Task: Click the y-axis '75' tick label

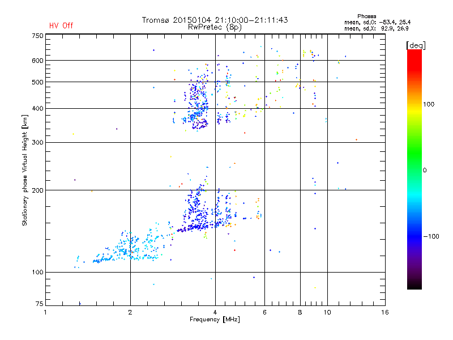Action: (x=40, y=304)
